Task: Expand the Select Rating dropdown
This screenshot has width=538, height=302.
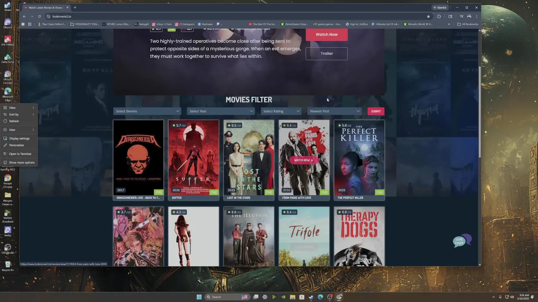Action: (x=281, y=111)
